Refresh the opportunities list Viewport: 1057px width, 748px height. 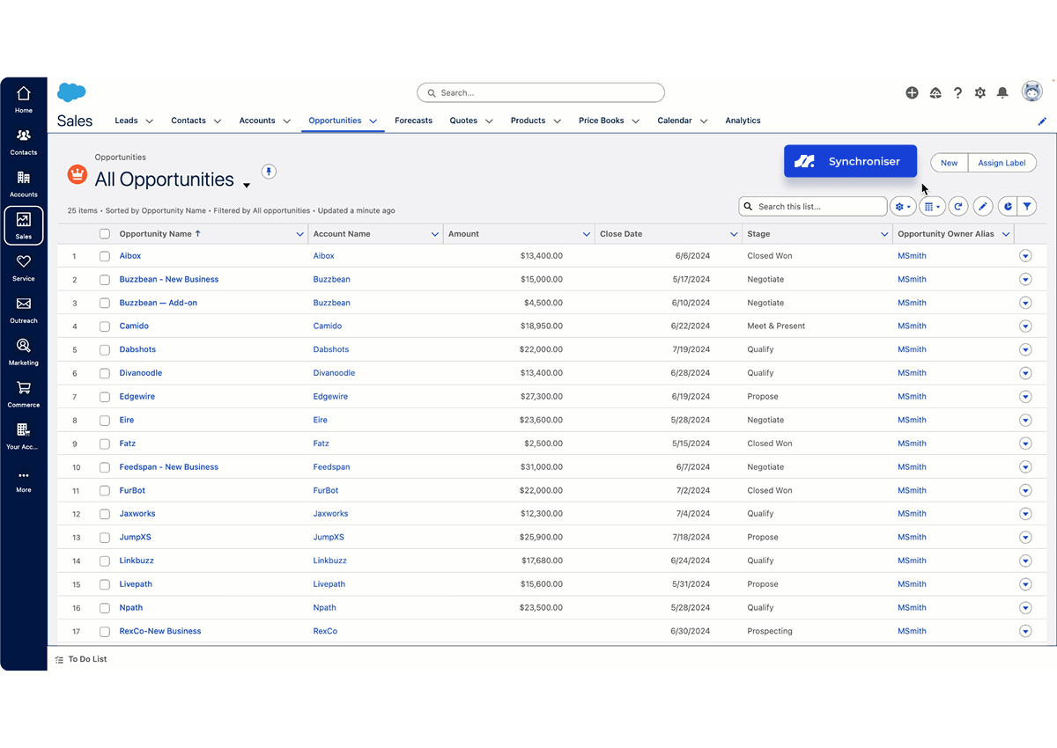(958, 207)
